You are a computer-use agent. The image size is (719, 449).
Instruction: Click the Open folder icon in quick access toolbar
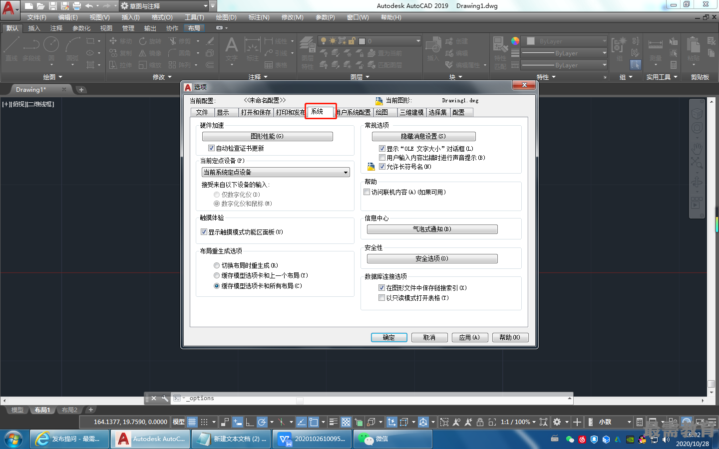coord(40,6)
